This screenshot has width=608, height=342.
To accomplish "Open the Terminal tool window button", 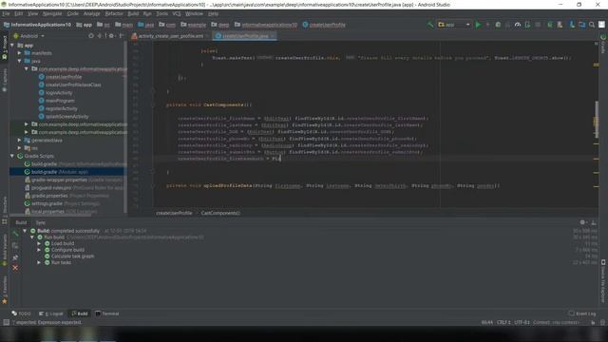I will pyautogui.click(x=107, y=313).
